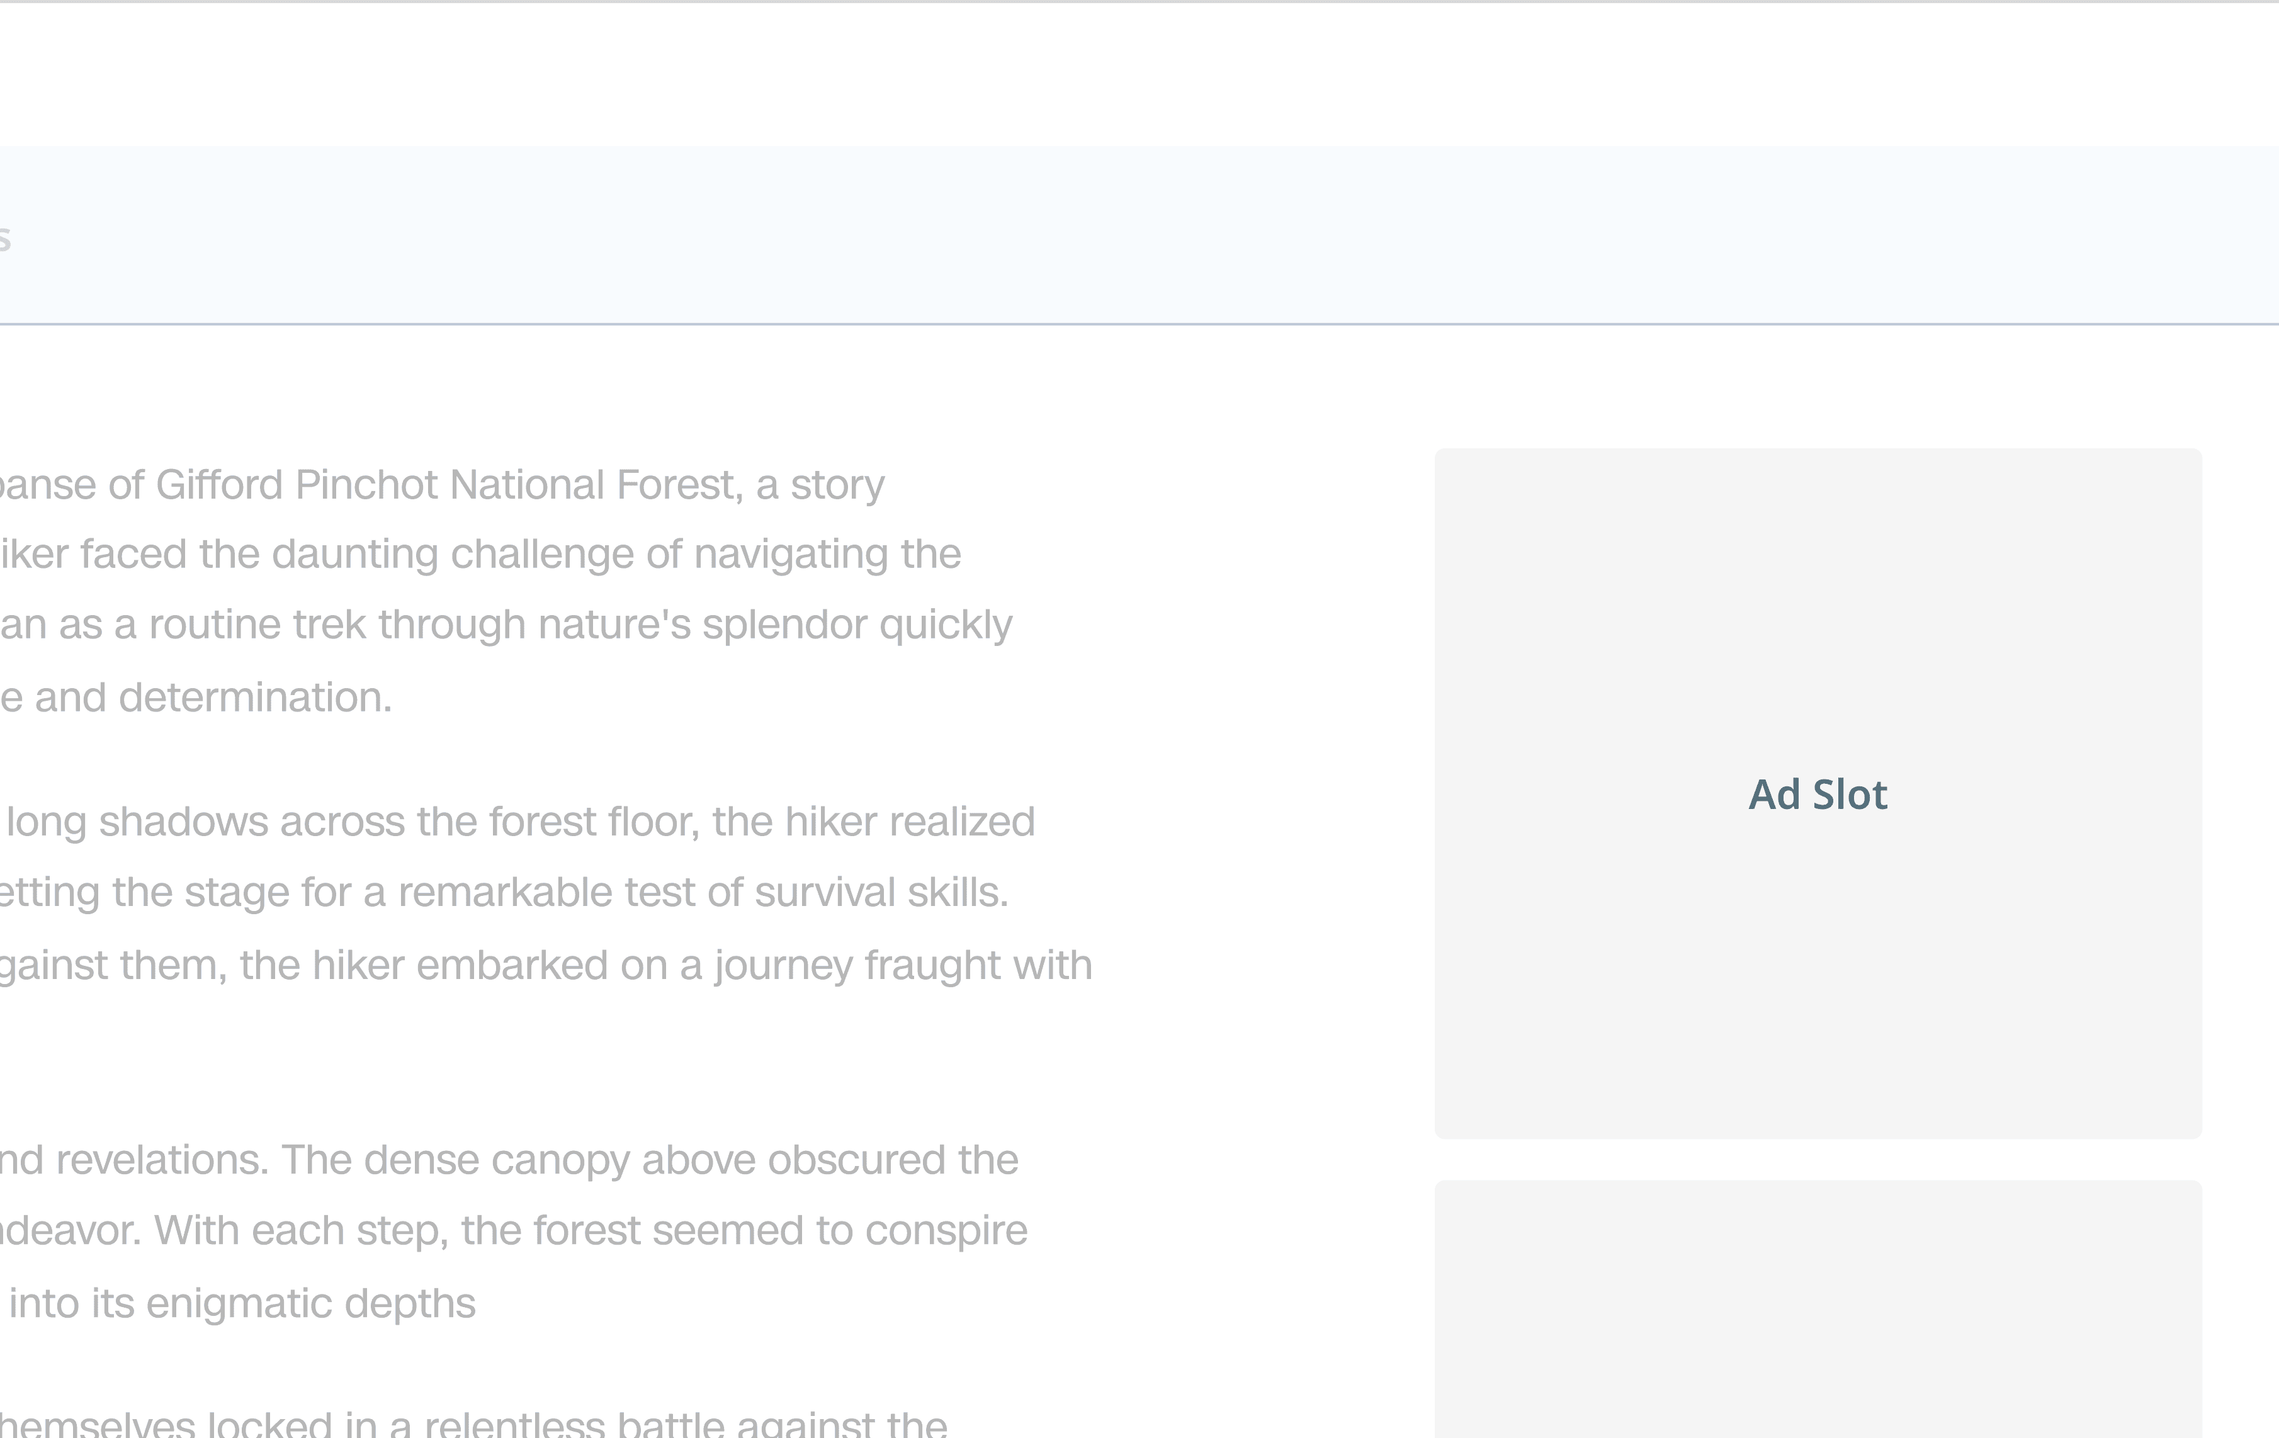The height and width of the screenshot is (1438, 2279).
Task: Click the cut-off letter in the blue banner
Action: [5, 239]
